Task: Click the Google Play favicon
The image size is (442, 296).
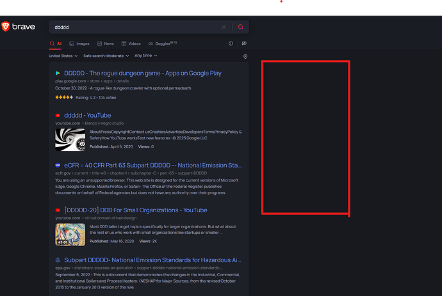Action: [x=58, y=73]
